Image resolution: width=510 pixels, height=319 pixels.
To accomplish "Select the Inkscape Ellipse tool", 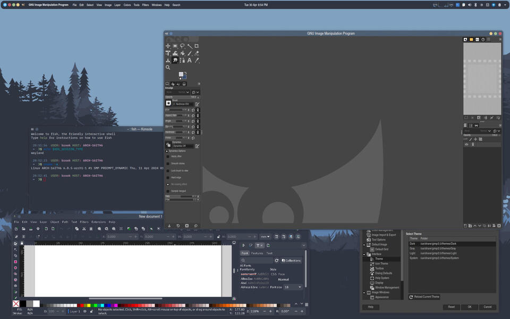I will point(15,267).
